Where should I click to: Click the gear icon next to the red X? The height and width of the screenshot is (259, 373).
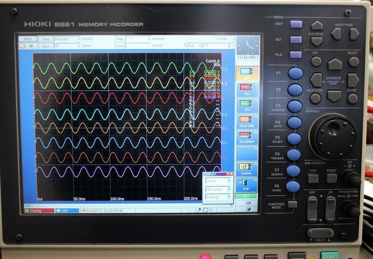click(31, 46)
